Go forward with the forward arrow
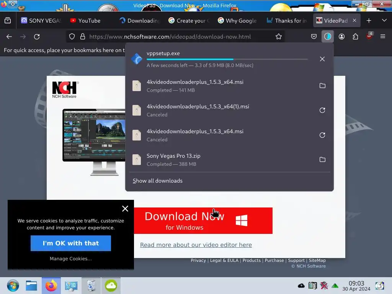 tap(23, 37)
